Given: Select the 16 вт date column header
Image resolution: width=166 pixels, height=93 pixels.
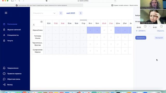Looking at the screenshot, I should (77, 23).
